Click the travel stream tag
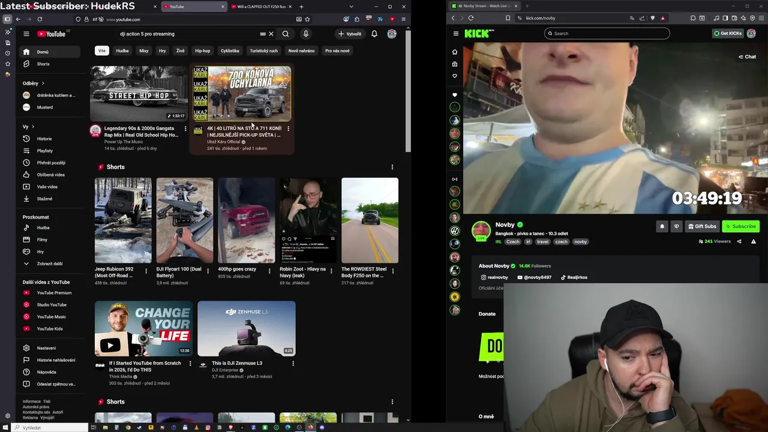 click(543, 242)
